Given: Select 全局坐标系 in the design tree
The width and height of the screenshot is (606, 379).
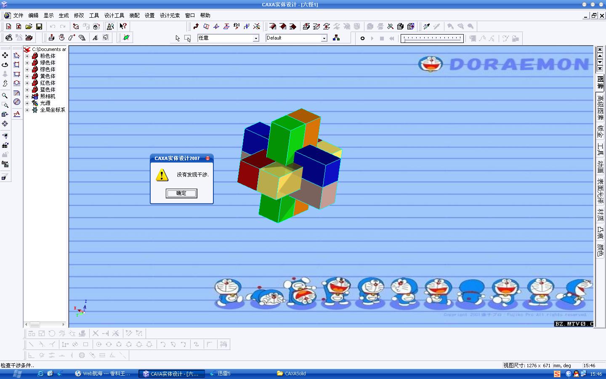Looking at the screenshot, I should [x=53, y=110].
